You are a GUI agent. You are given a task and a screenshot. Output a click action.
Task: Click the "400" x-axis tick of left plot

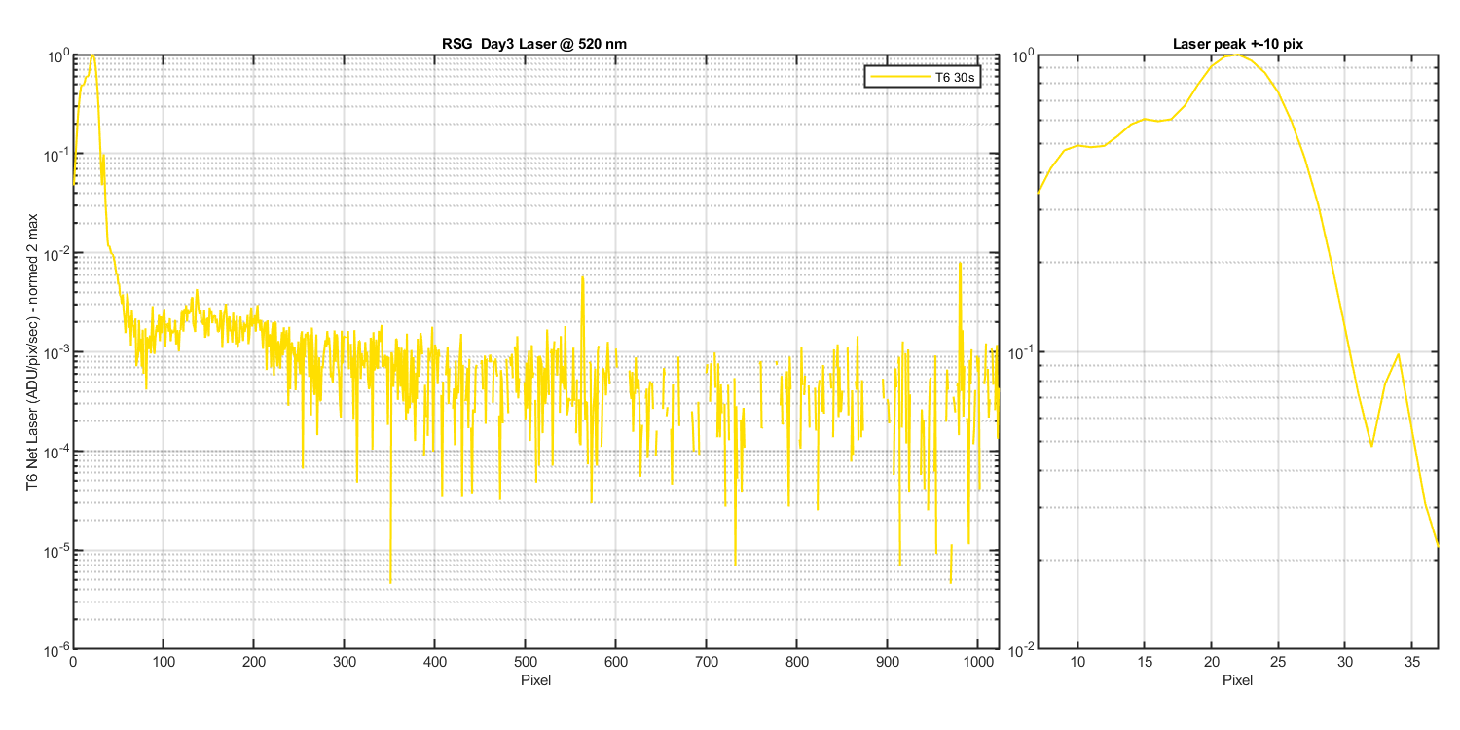coord(435,662)
